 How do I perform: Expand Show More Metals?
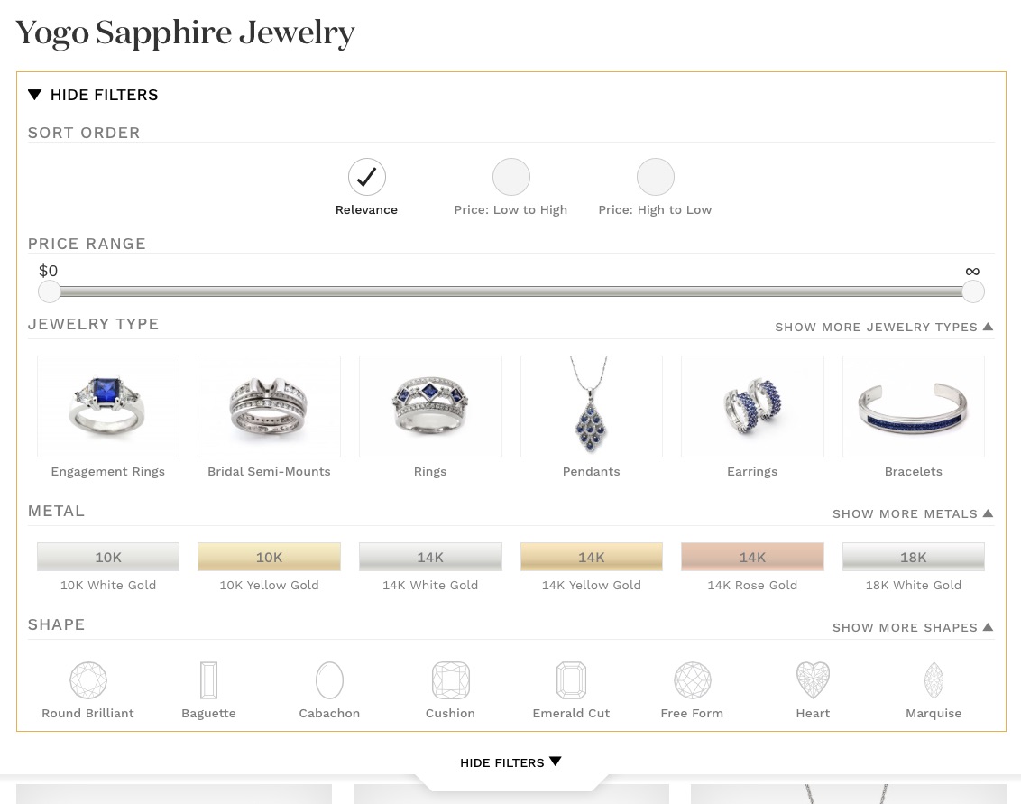(912, 514)
